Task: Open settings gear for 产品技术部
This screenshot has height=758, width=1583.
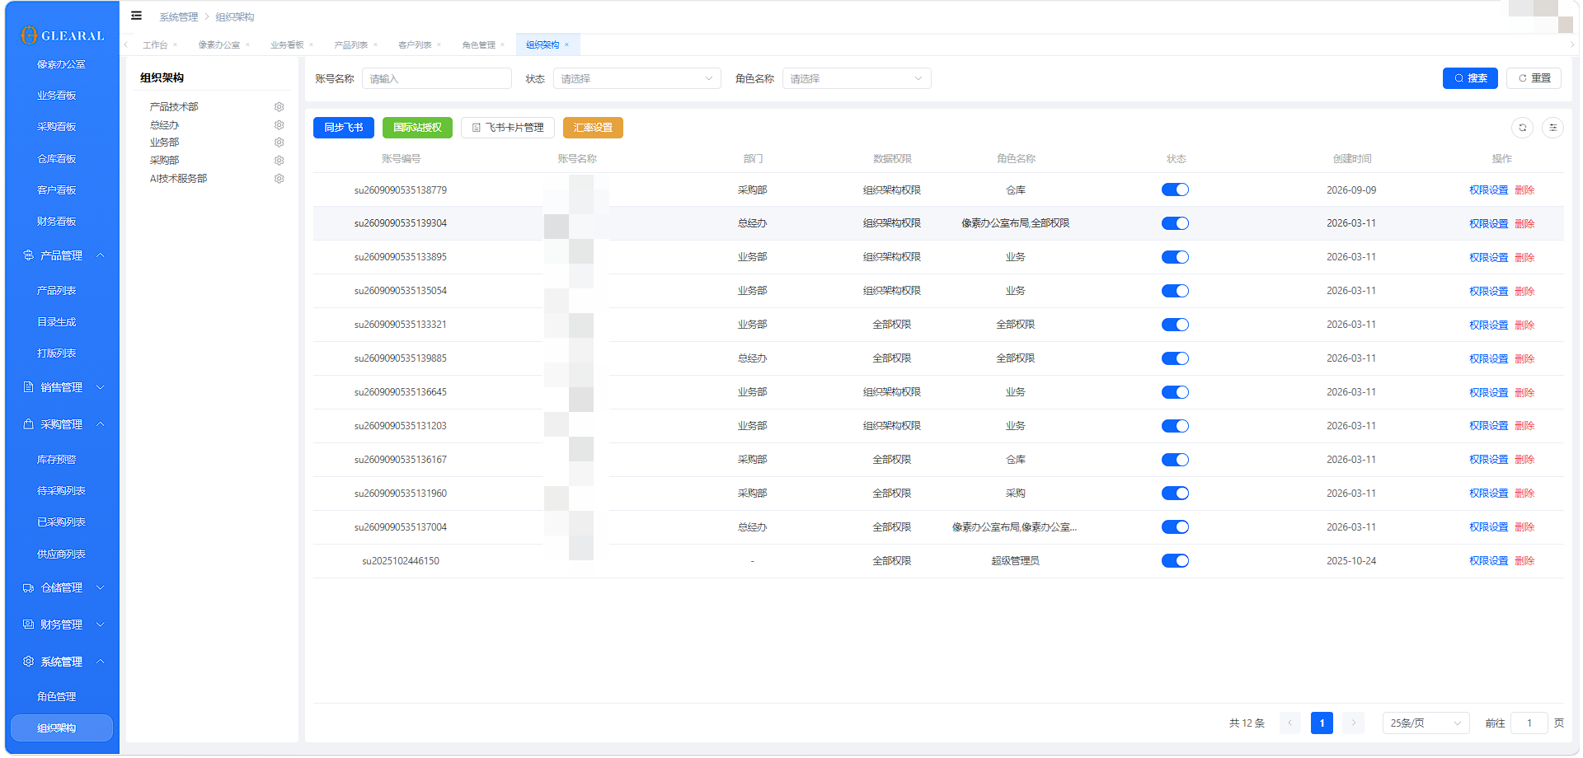Action: [279, 107]
